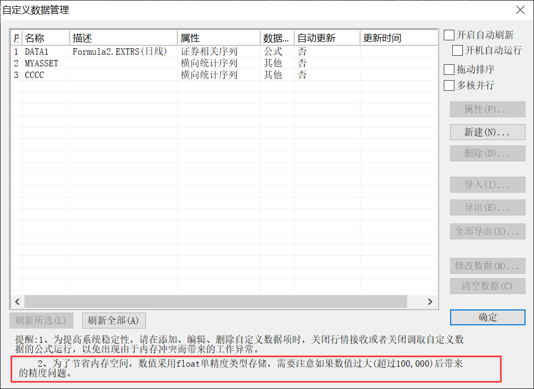Click the right scroll arrow of list
The image size is (534, 389).
coord(430,301)
